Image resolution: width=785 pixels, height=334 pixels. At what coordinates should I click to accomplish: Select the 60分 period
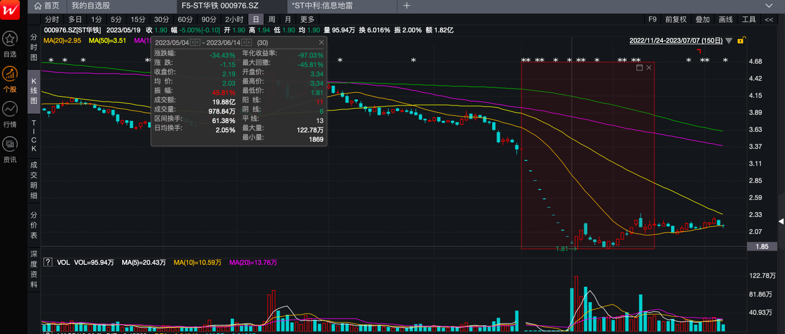(x=185, y=19)
